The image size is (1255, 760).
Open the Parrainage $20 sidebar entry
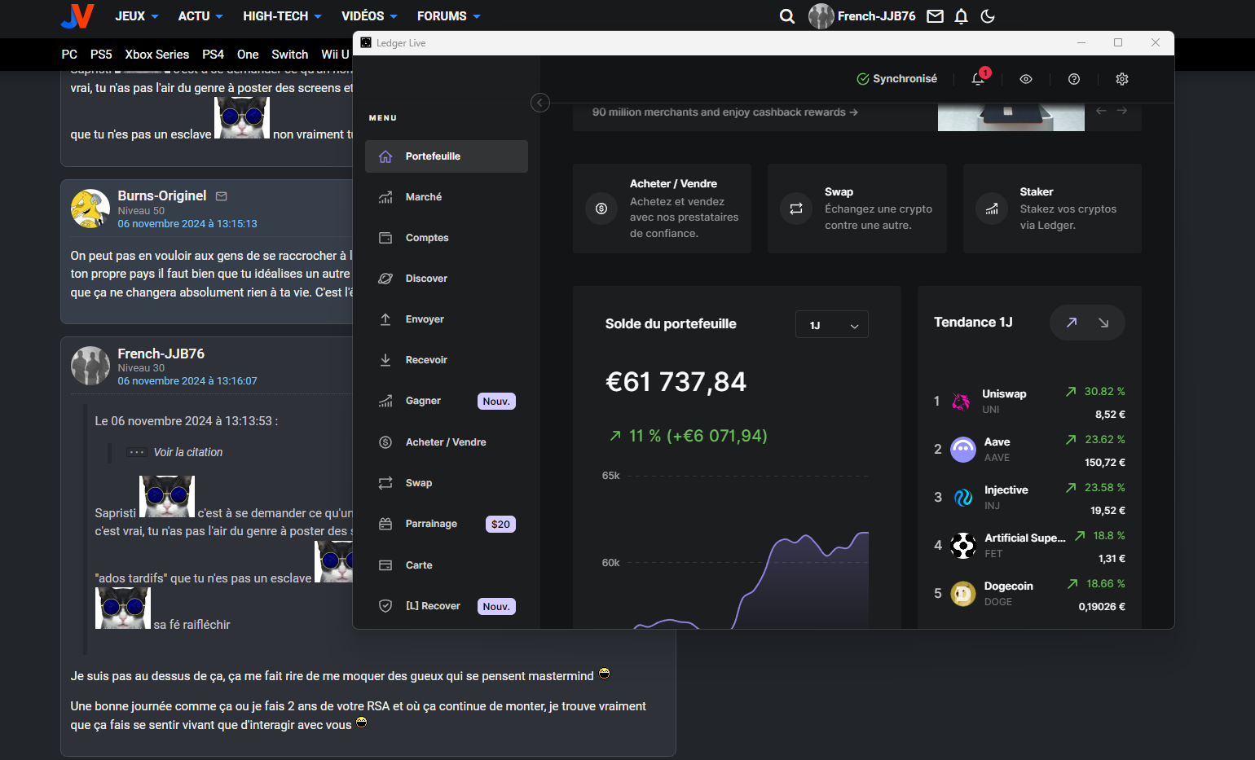447,524
